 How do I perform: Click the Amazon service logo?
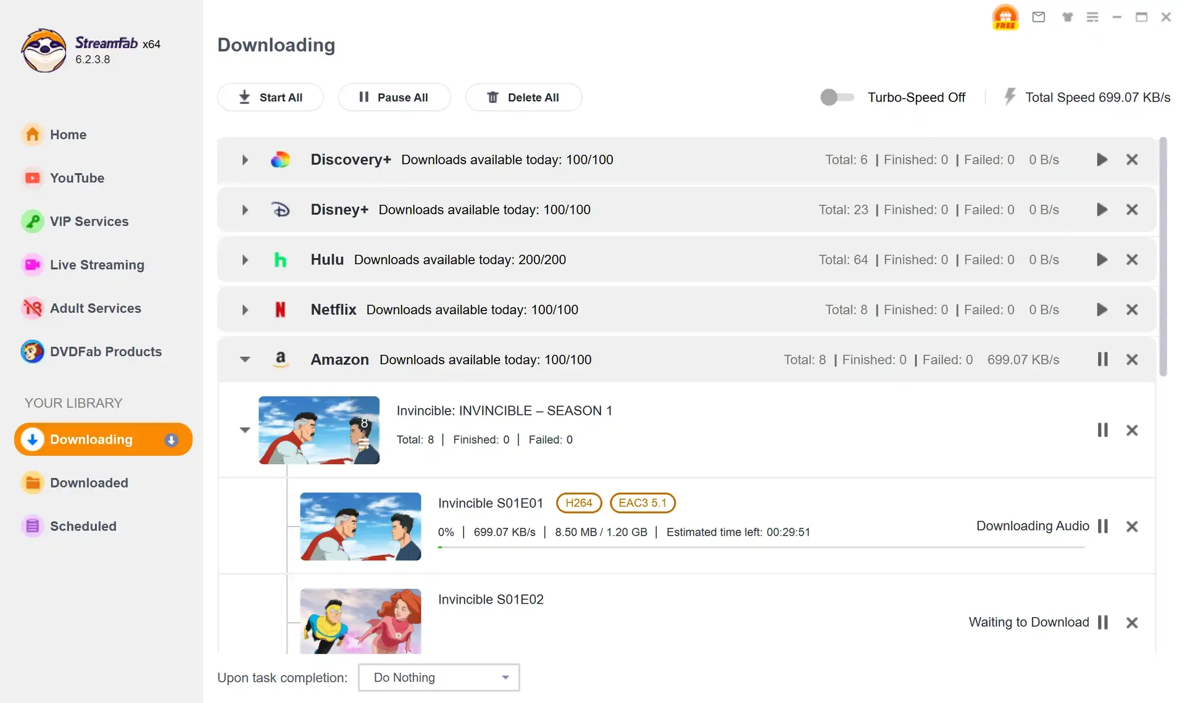[x=280, y=359]
